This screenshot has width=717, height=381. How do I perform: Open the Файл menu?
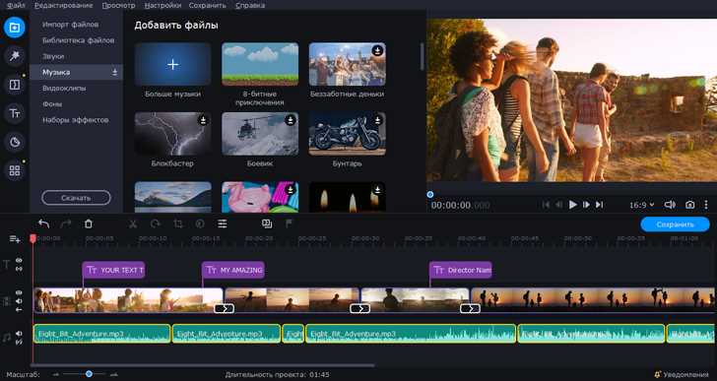point(16,6)
